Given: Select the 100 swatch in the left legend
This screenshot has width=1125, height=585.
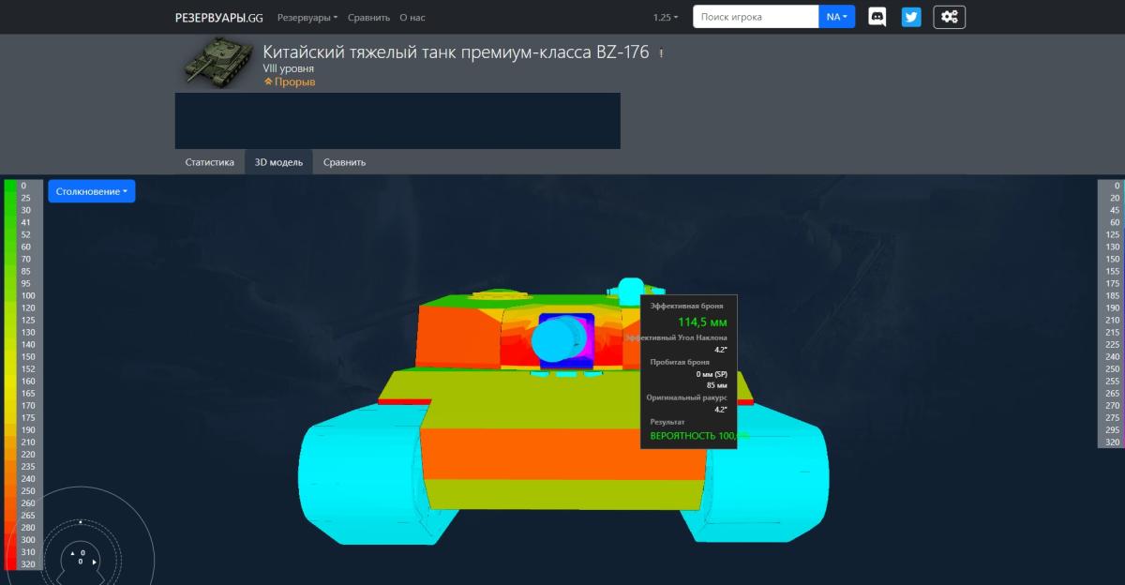Looking at the screenshot, I should click(x=11, y=295).
